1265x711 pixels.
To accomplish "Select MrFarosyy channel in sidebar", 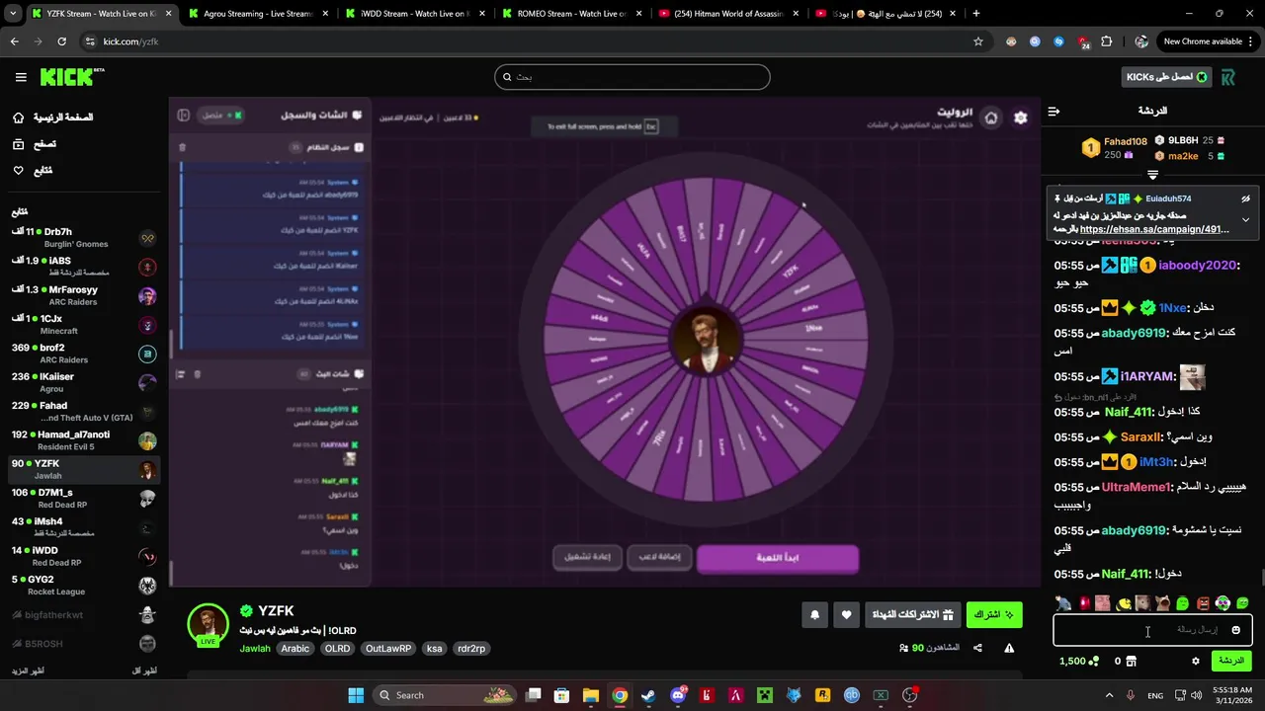I will (x=84, y=295).
